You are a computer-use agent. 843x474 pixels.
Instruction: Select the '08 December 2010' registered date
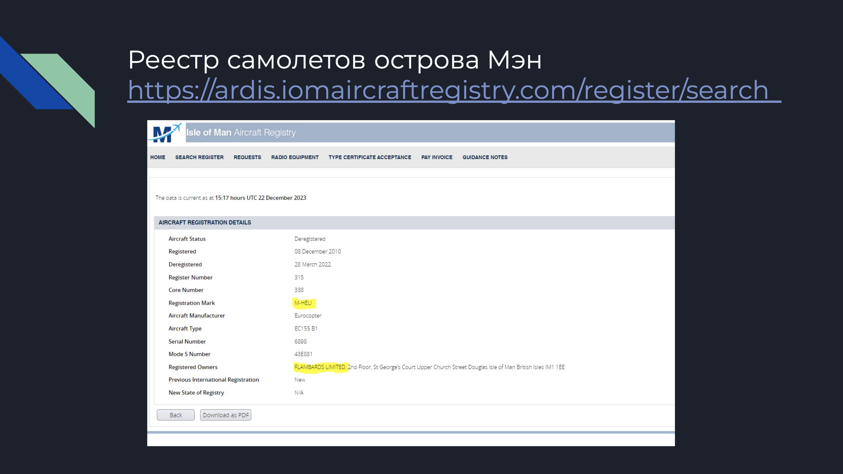point(317,251)
